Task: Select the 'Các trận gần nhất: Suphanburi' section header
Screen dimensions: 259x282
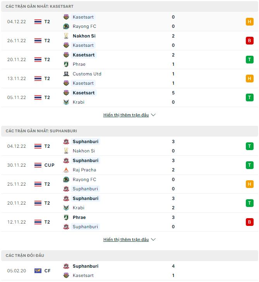Action: (41, 131)
